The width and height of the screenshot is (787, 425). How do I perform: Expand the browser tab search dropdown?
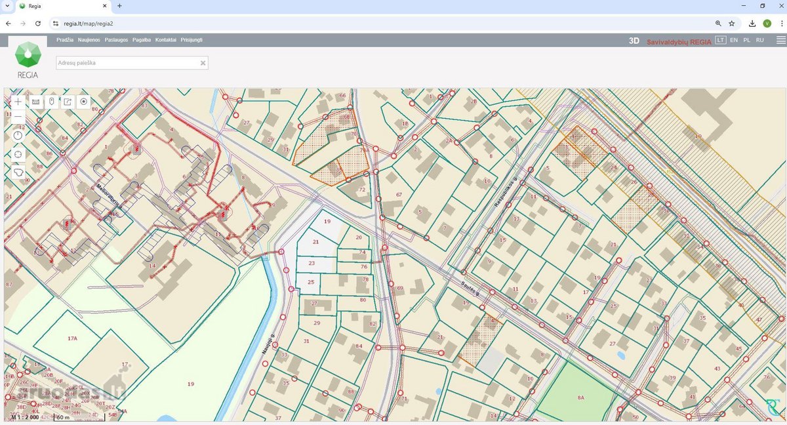[7, 6]
